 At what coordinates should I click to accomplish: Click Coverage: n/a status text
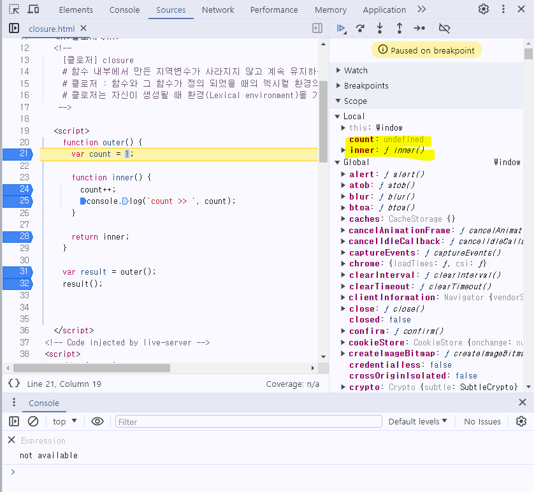[x=292, y=384]
